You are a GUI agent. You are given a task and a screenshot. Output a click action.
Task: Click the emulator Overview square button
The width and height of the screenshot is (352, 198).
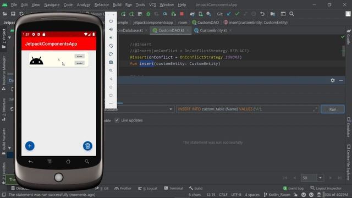click(111, 95)
